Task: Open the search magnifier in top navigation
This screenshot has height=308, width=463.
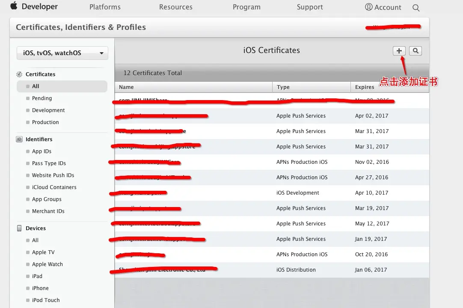Action: point(416,8)
